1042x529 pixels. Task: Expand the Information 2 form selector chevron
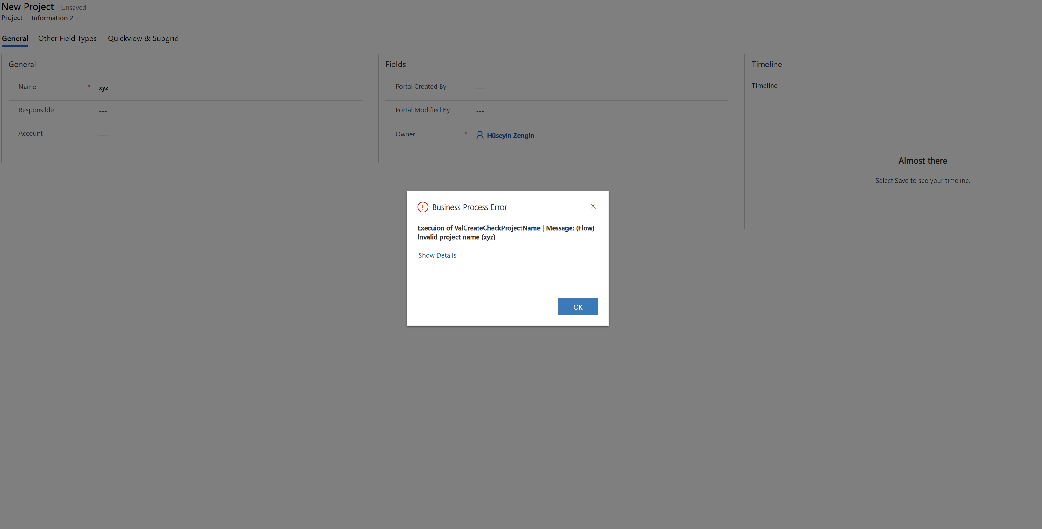click(x=79, y=18)
